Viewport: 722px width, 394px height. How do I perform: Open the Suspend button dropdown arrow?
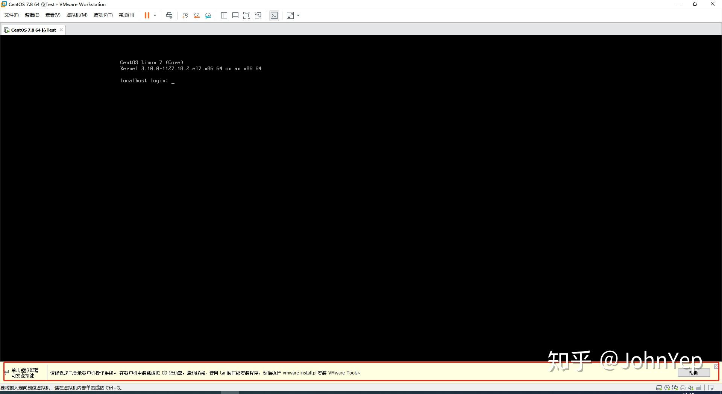point(155,15)
